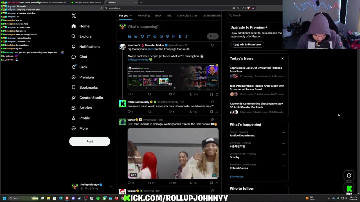The width and height of the screenshot is (360, 202).
Task: Open more options on KreationX post
Action: coord(217,45)
